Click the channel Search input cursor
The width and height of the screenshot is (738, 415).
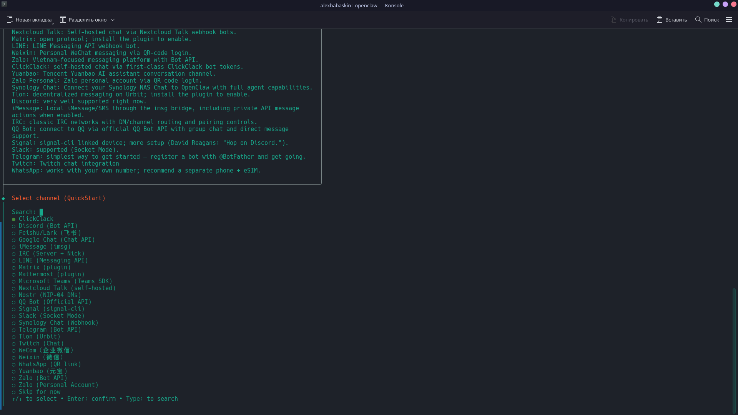point(42,212)
